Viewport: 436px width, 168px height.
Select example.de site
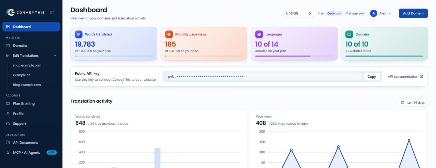22,75
